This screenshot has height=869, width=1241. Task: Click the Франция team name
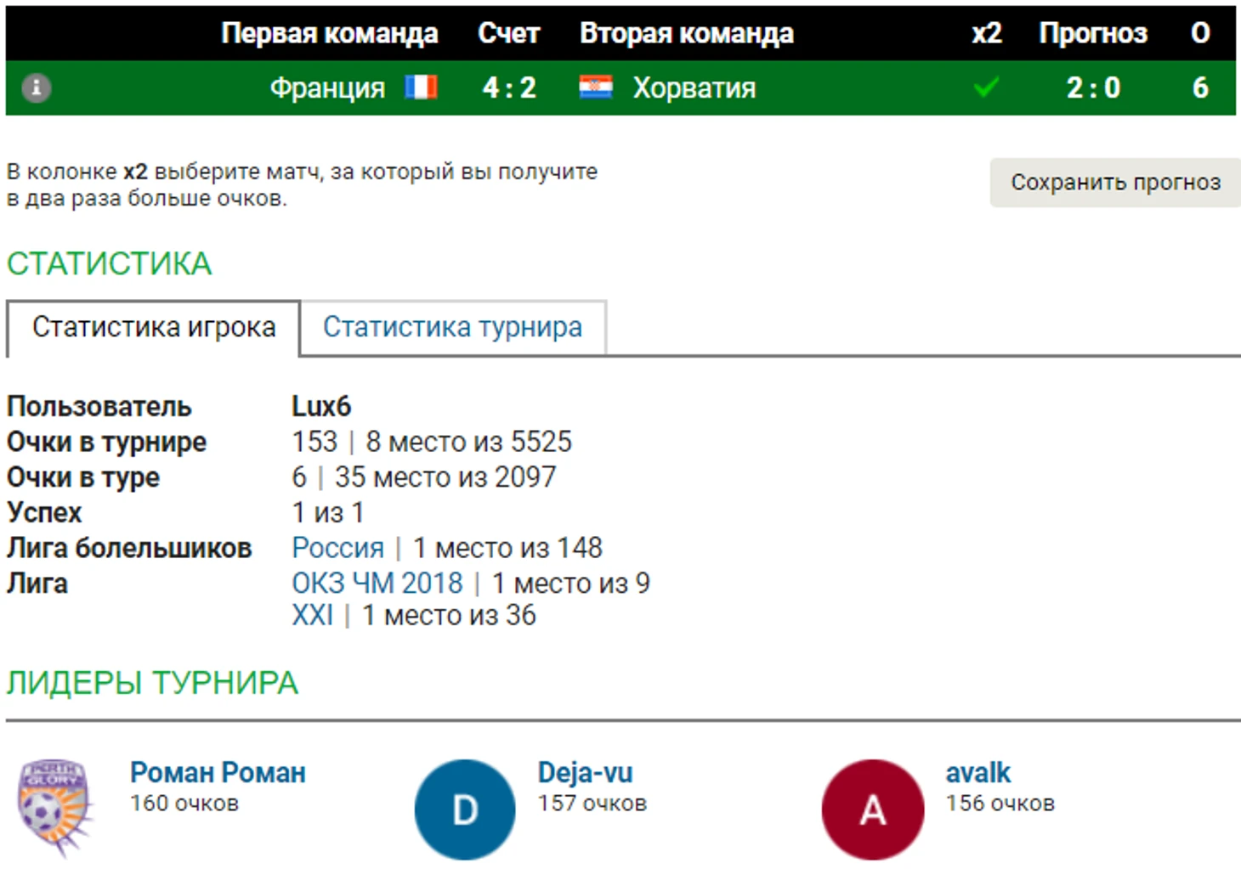pyautogui.click(x=327, y=87)
